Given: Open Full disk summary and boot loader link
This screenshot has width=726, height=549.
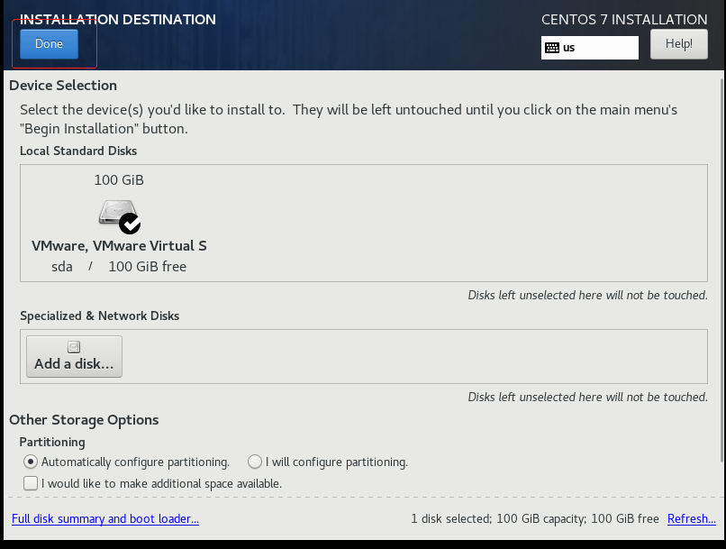Looking at the screenshot, I should click(x=105, y=519).
